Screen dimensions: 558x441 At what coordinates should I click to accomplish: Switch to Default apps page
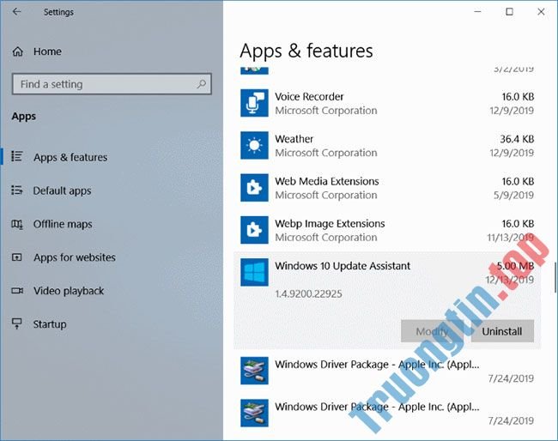click(x=62, y=191)
